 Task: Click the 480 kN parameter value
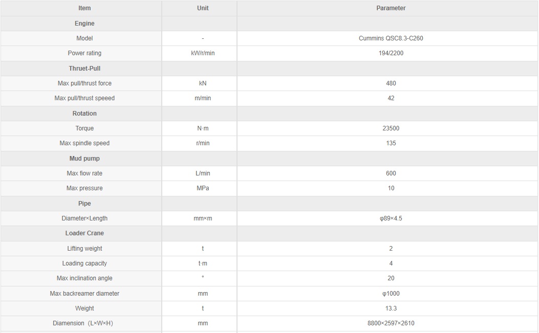tap(391, 83)
